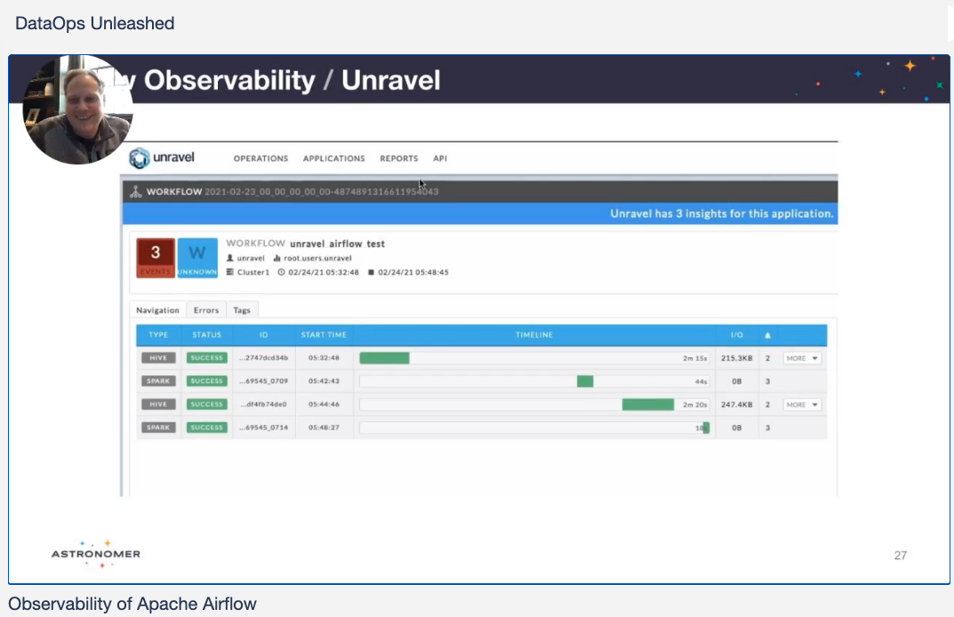
Task: Click HIVE badge on 05:32:48 row
Action: pos(158,357)
